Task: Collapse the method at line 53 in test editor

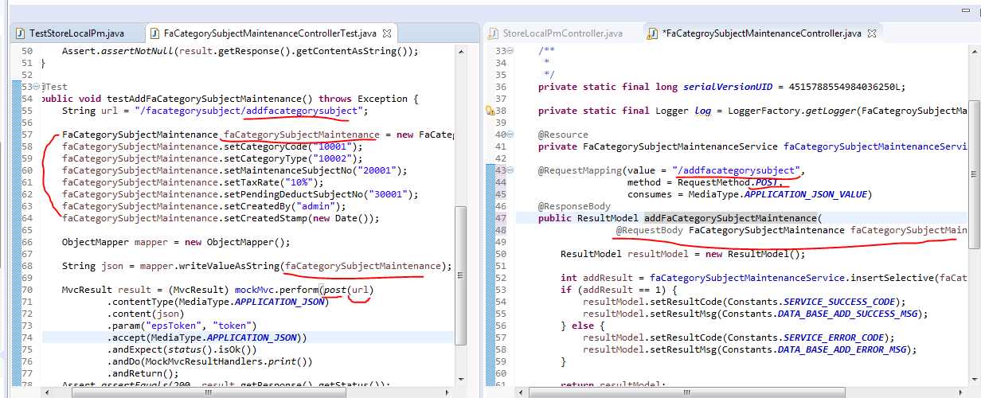Action: 37,87
